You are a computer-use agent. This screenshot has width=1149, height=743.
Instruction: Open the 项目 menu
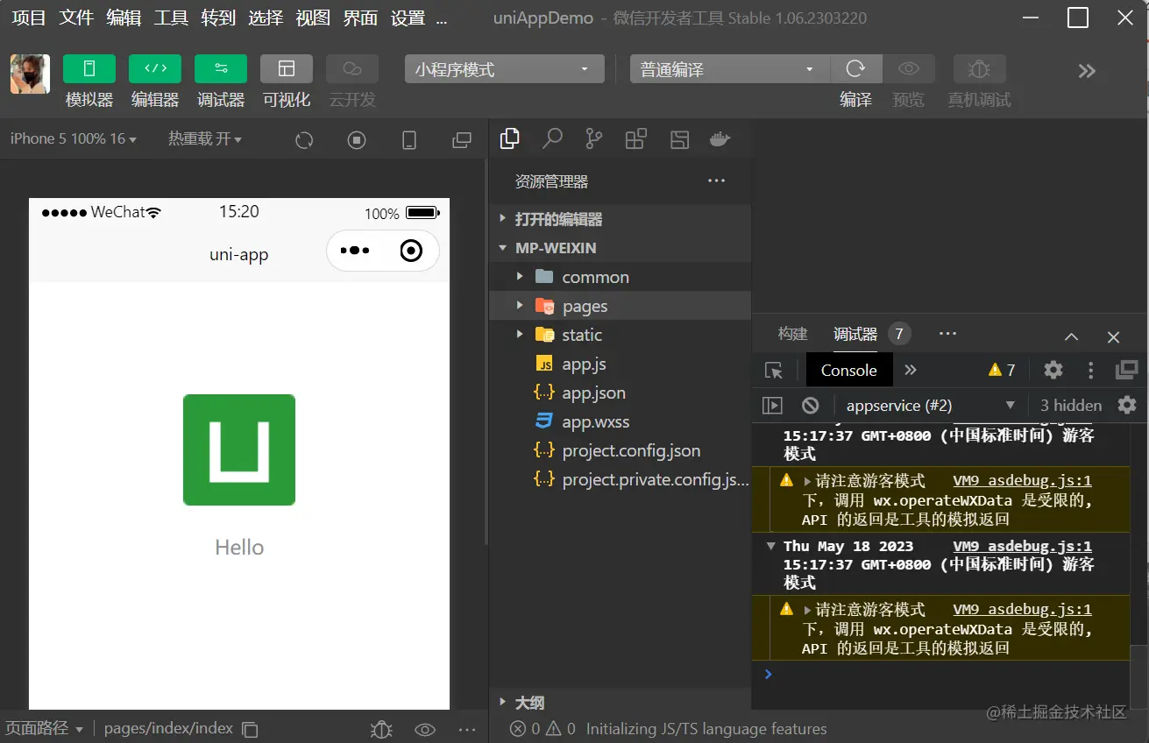[x=29, y=18]
